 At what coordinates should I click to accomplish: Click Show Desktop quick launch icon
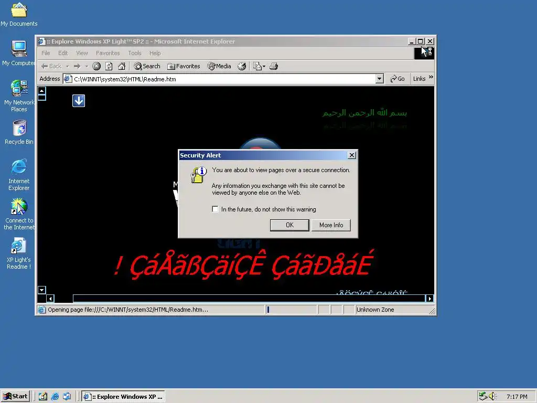tap(43, 397)
